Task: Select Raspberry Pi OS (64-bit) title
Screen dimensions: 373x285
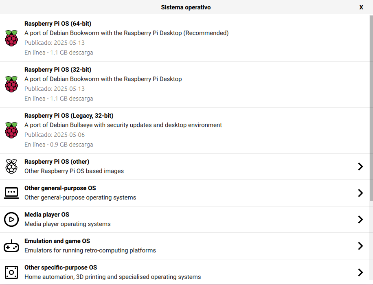Action: coord(58,24)
